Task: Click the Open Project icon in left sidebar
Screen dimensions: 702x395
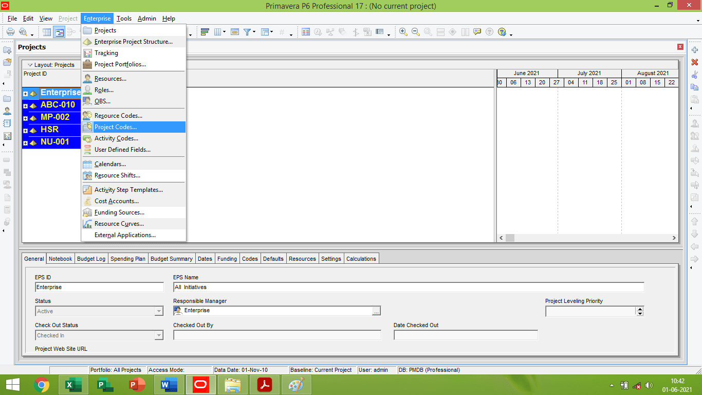Action: point(7,62)
